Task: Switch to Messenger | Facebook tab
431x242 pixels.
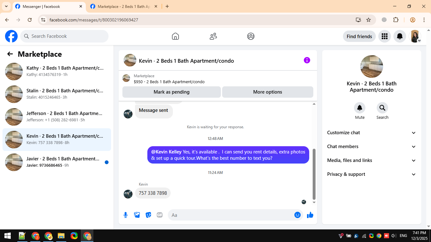Action: click(x=49, y=6)
